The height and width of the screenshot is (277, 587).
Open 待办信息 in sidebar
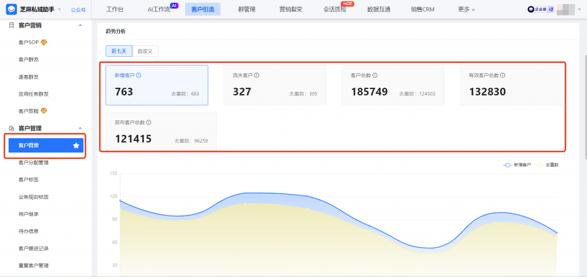coord(29,231)
